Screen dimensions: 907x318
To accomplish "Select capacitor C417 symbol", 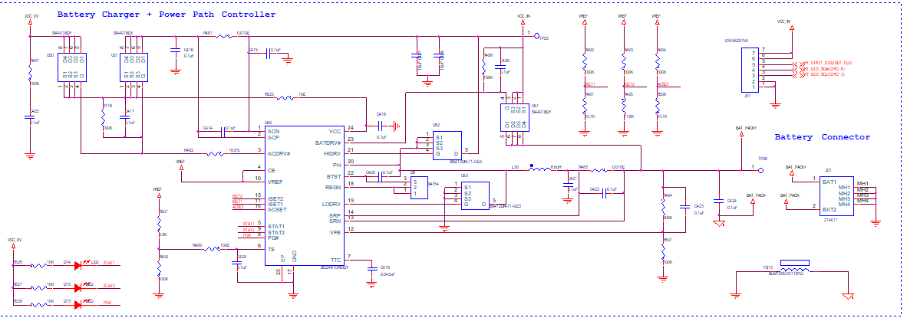I will point(126,116).
